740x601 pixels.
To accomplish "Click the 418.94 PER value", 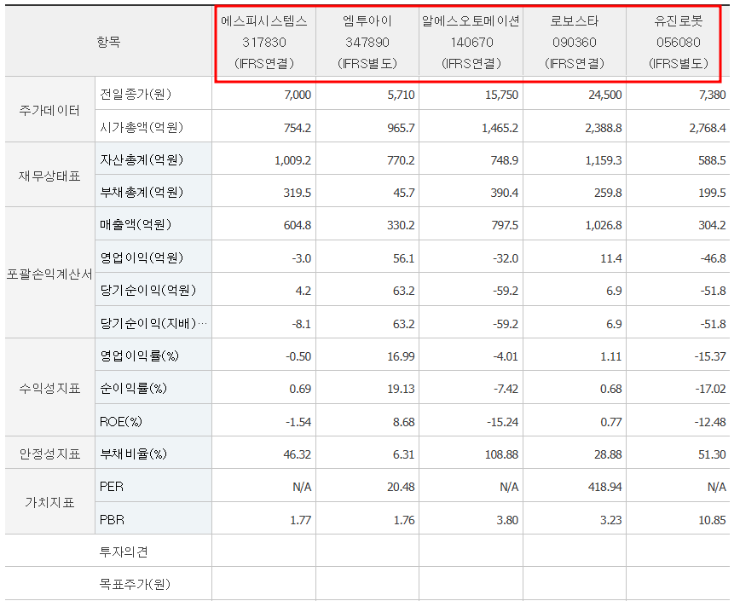I will click(605, 487).
